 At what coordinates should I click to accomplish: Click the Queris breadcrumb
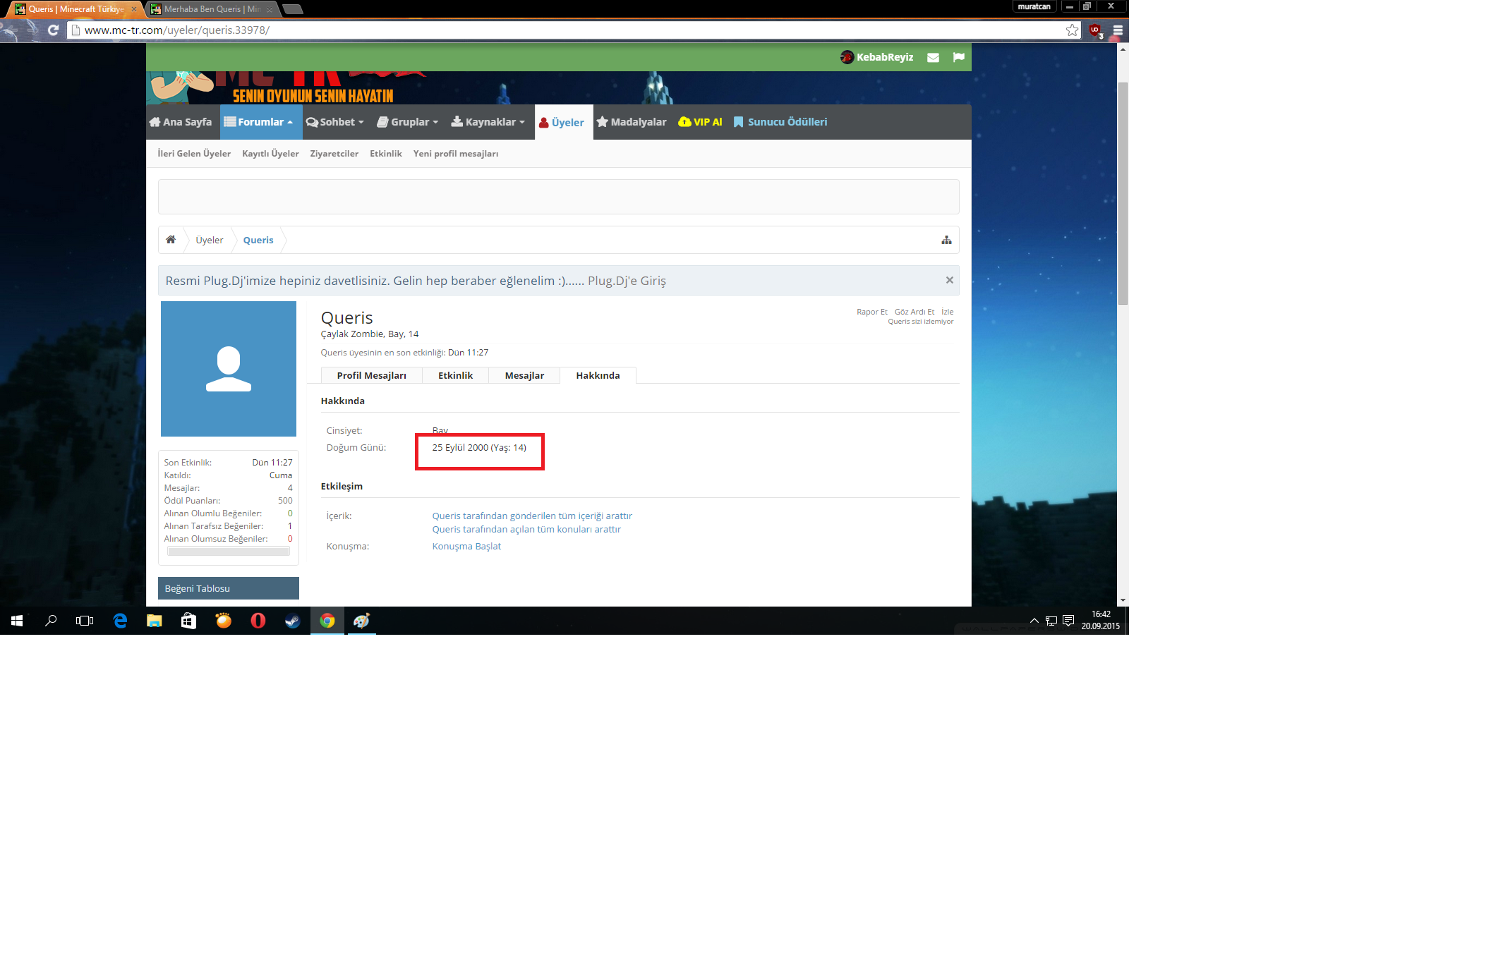[x=258, y=241]
